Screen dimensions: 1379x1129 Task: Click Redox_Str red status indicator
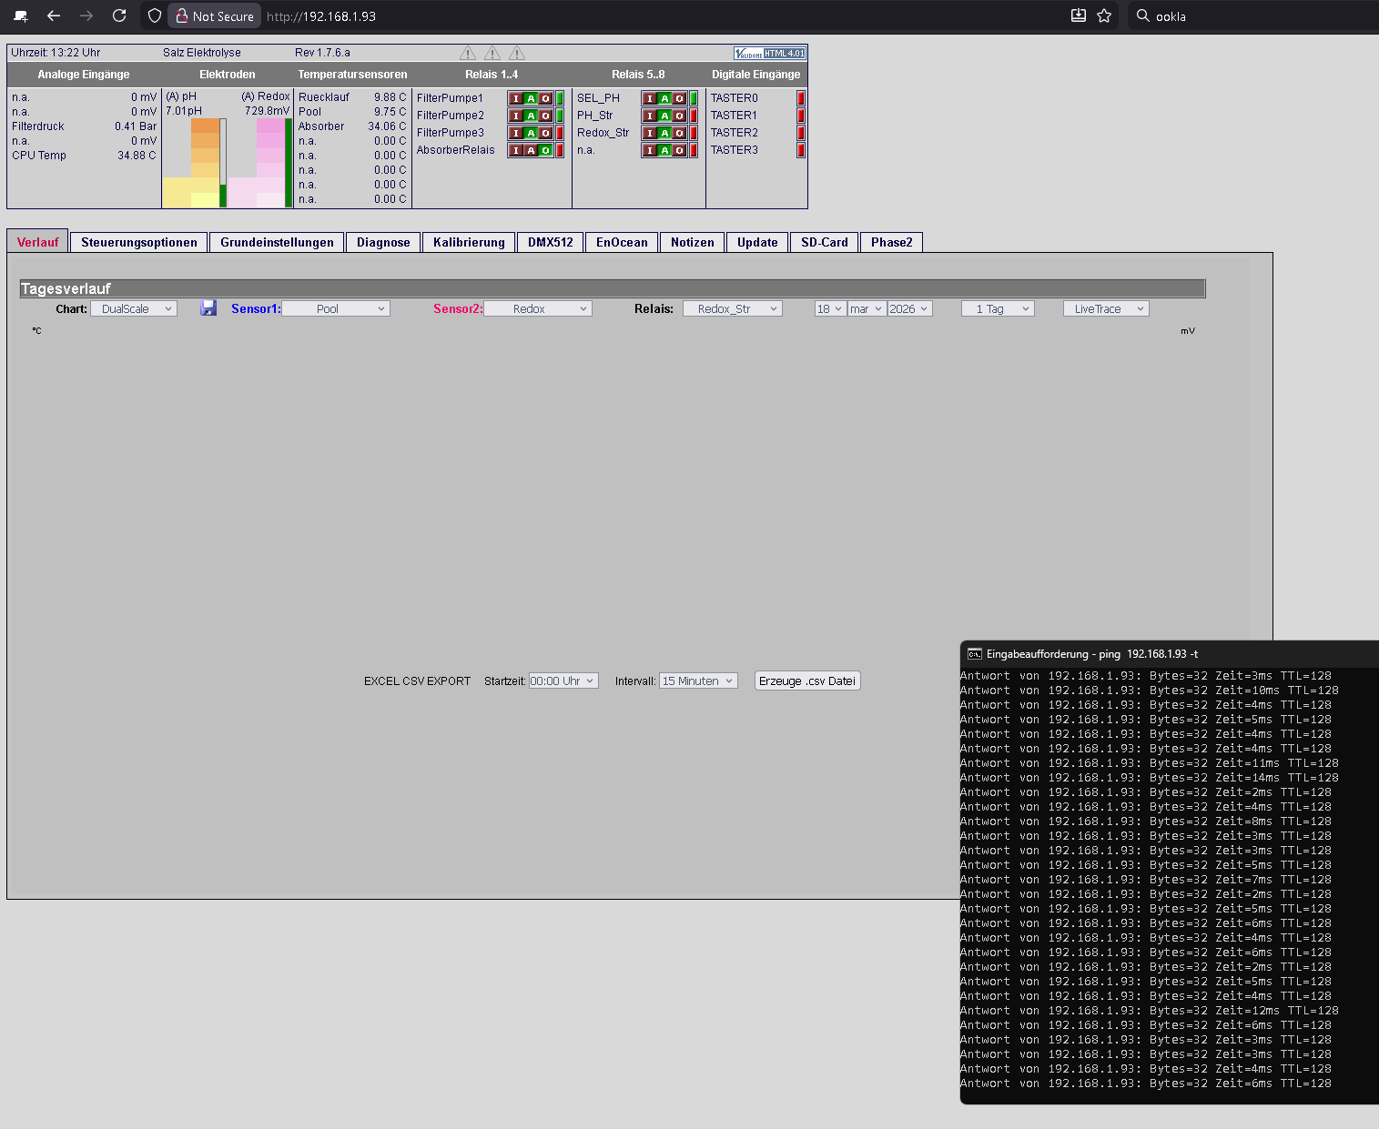(x=694, y=133)
